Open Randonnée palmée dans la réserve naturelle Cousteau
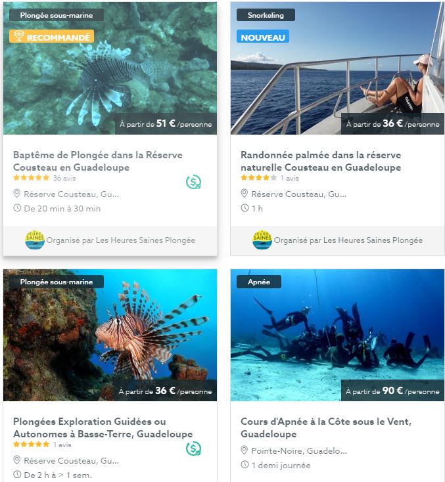The image size is (445, 482). (321, 161)
